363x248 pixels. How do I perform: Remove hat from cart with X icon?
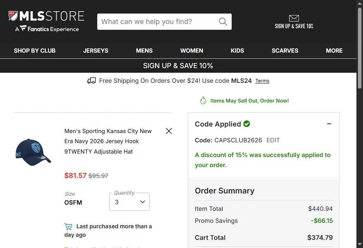(169, 131)
